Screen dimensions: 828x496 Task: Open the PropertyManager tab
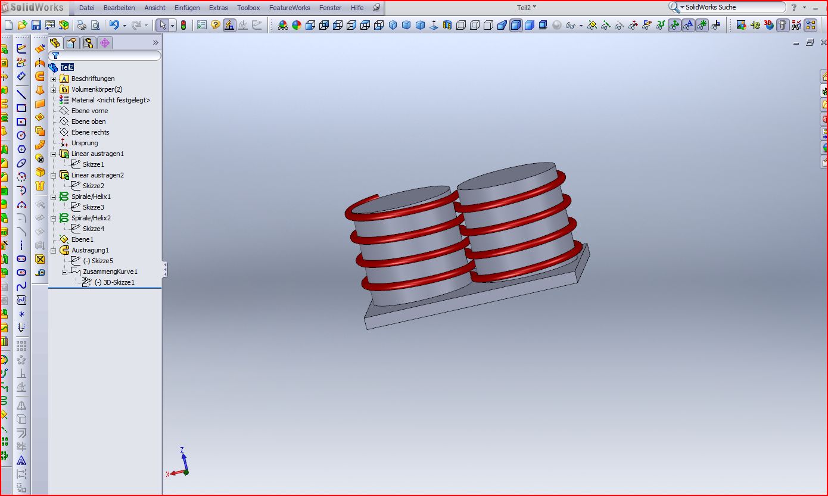click(71, 43)
